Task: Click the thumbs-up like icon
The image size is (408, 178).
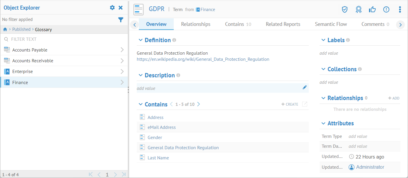Action: (372, 10)
